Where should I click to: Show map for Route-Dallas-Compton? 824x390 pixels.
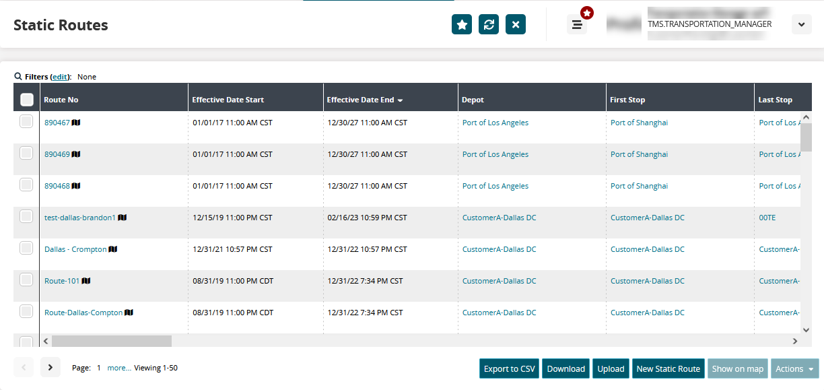coord(129,313)
